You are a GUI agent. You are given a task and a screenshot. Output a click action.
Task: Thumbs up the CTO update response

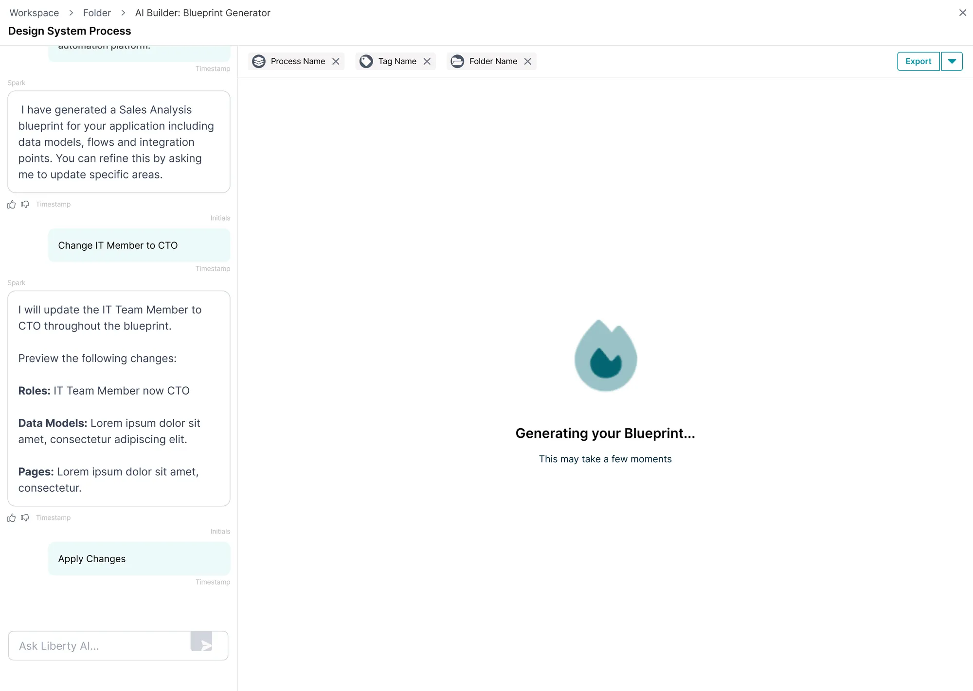point(12,518)
